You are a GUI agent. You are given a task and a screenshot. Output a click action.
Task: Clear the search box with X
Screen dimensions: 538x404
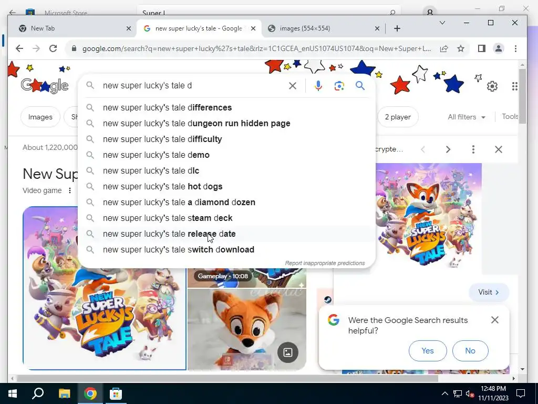point(292,86)
